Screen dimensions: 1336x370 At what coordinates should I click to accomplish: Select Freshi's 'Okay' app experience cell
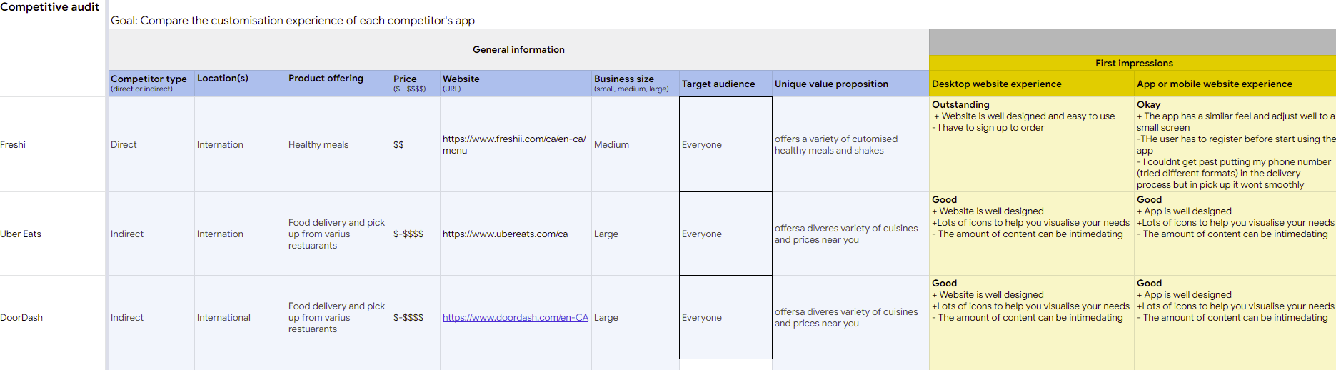click(1235, 144)
